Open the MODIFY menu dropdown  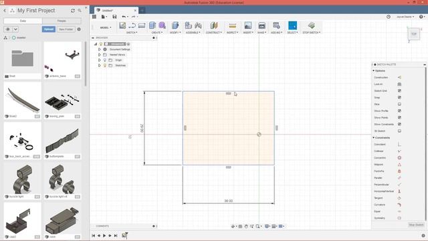pyautogui.click(x=175, y=33)
